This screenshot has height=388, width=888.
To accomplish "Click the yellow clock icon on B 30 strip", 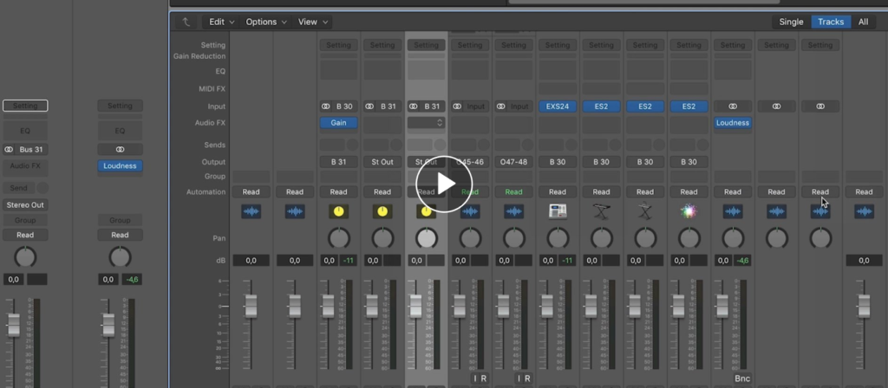I will click(338, 211).
